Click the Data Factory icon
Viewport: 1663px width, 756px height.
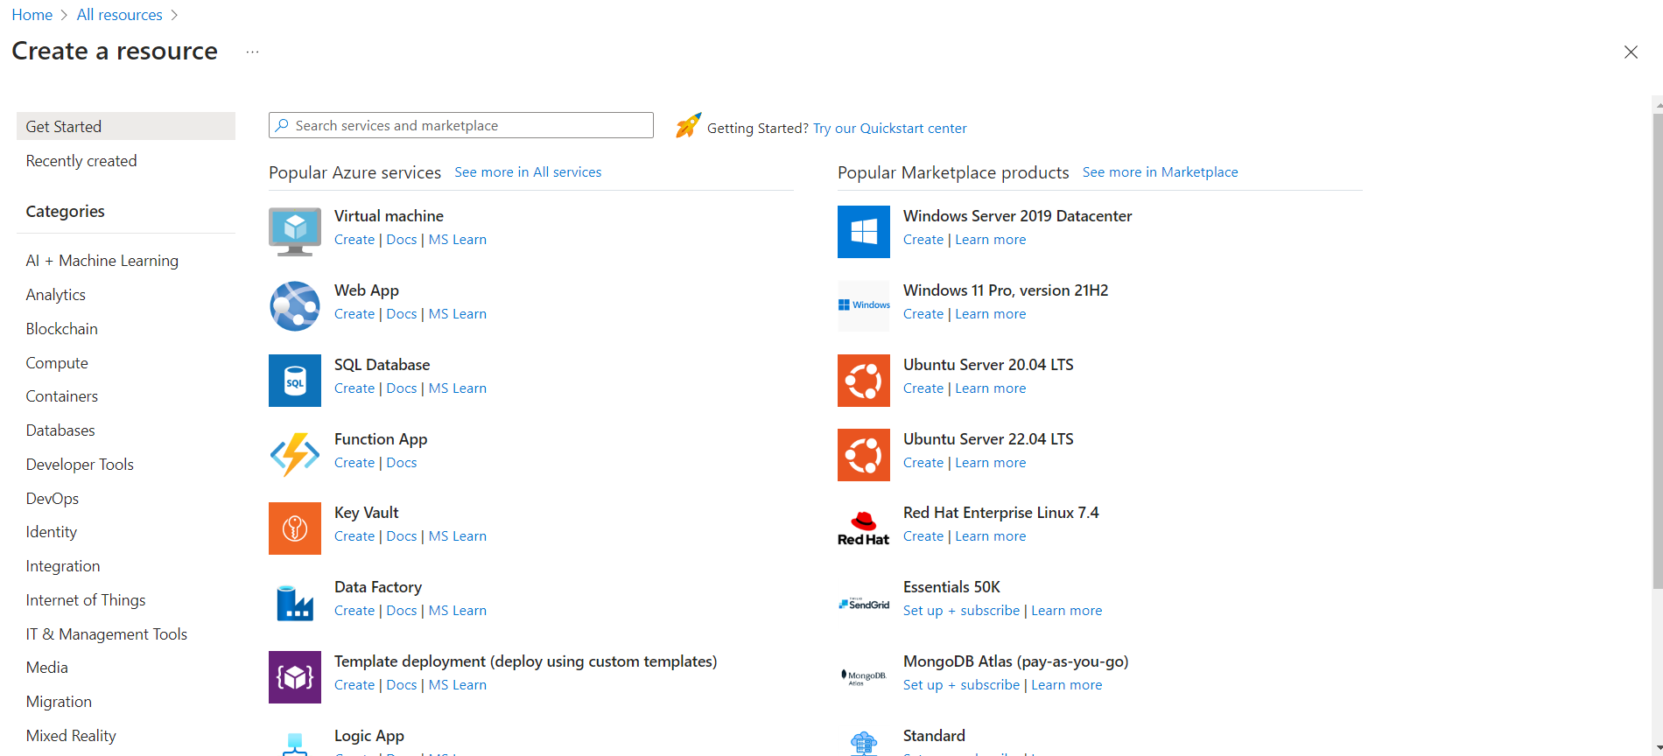point(295,603)
